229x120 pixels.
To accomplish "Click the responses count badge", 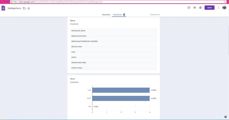I will tap(124, 14).
